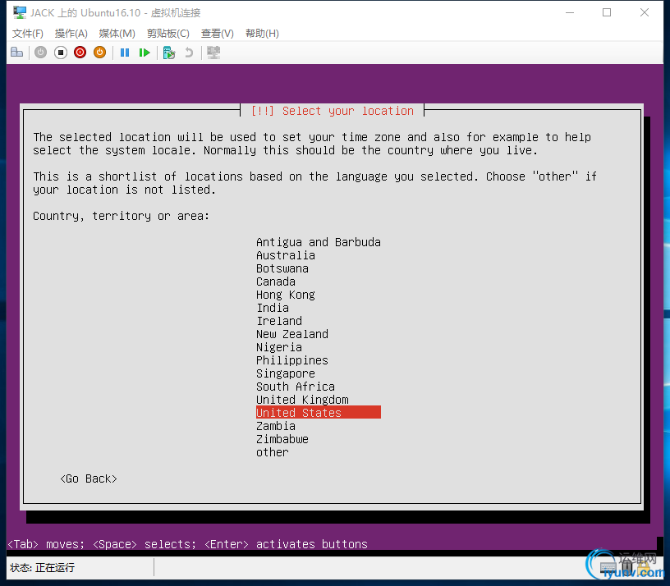The height and width of the screenshot is (586, 670).
Task: Open the 操作(A) menu
Action: click(71, 34)
